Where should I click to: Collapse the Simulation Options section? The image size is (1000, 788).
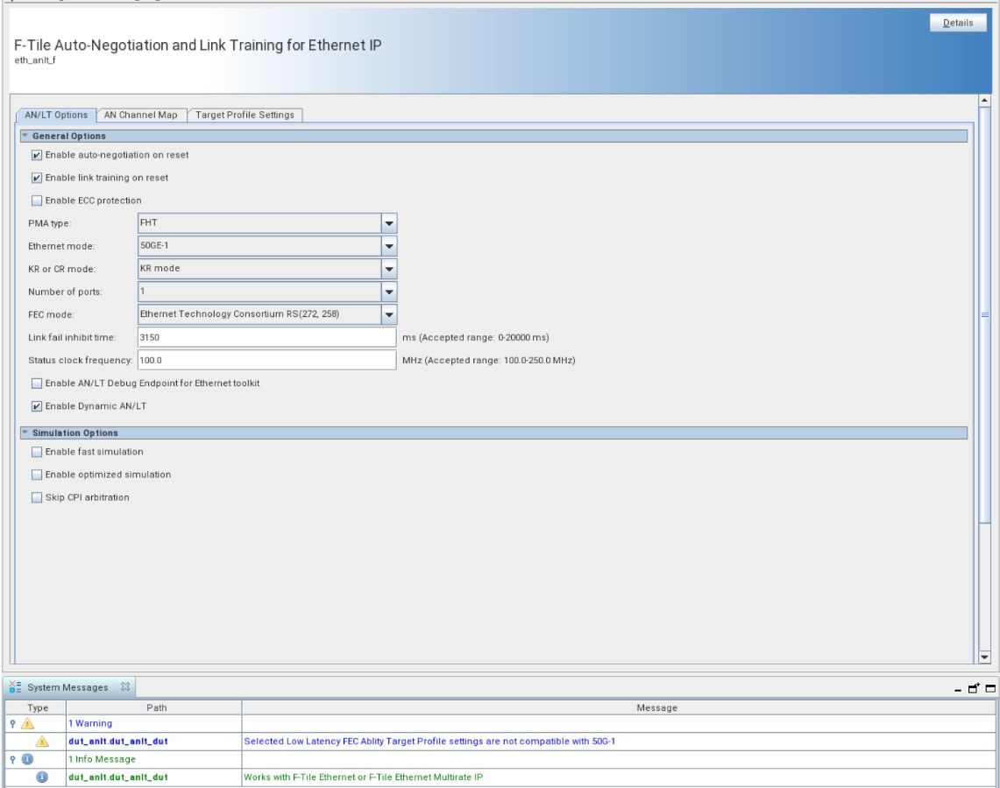[25, 433]
